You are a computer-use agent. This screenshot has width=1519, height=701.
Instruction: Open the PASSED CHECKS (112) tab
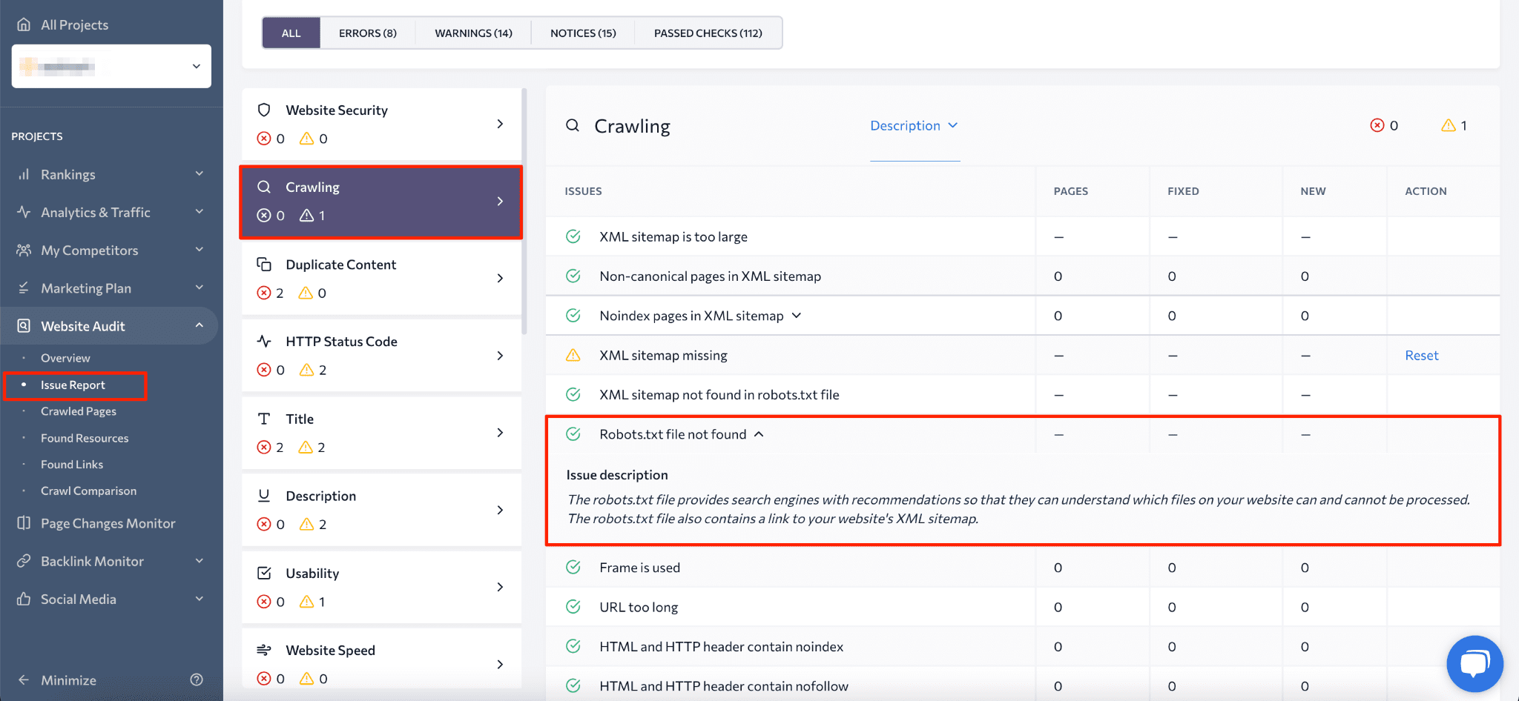coord(708,33)
